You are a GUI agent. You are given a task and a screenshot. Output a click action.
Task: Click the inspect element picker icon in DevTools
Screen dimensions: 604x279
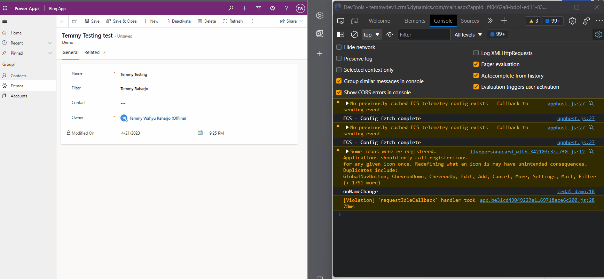[341, 21]
